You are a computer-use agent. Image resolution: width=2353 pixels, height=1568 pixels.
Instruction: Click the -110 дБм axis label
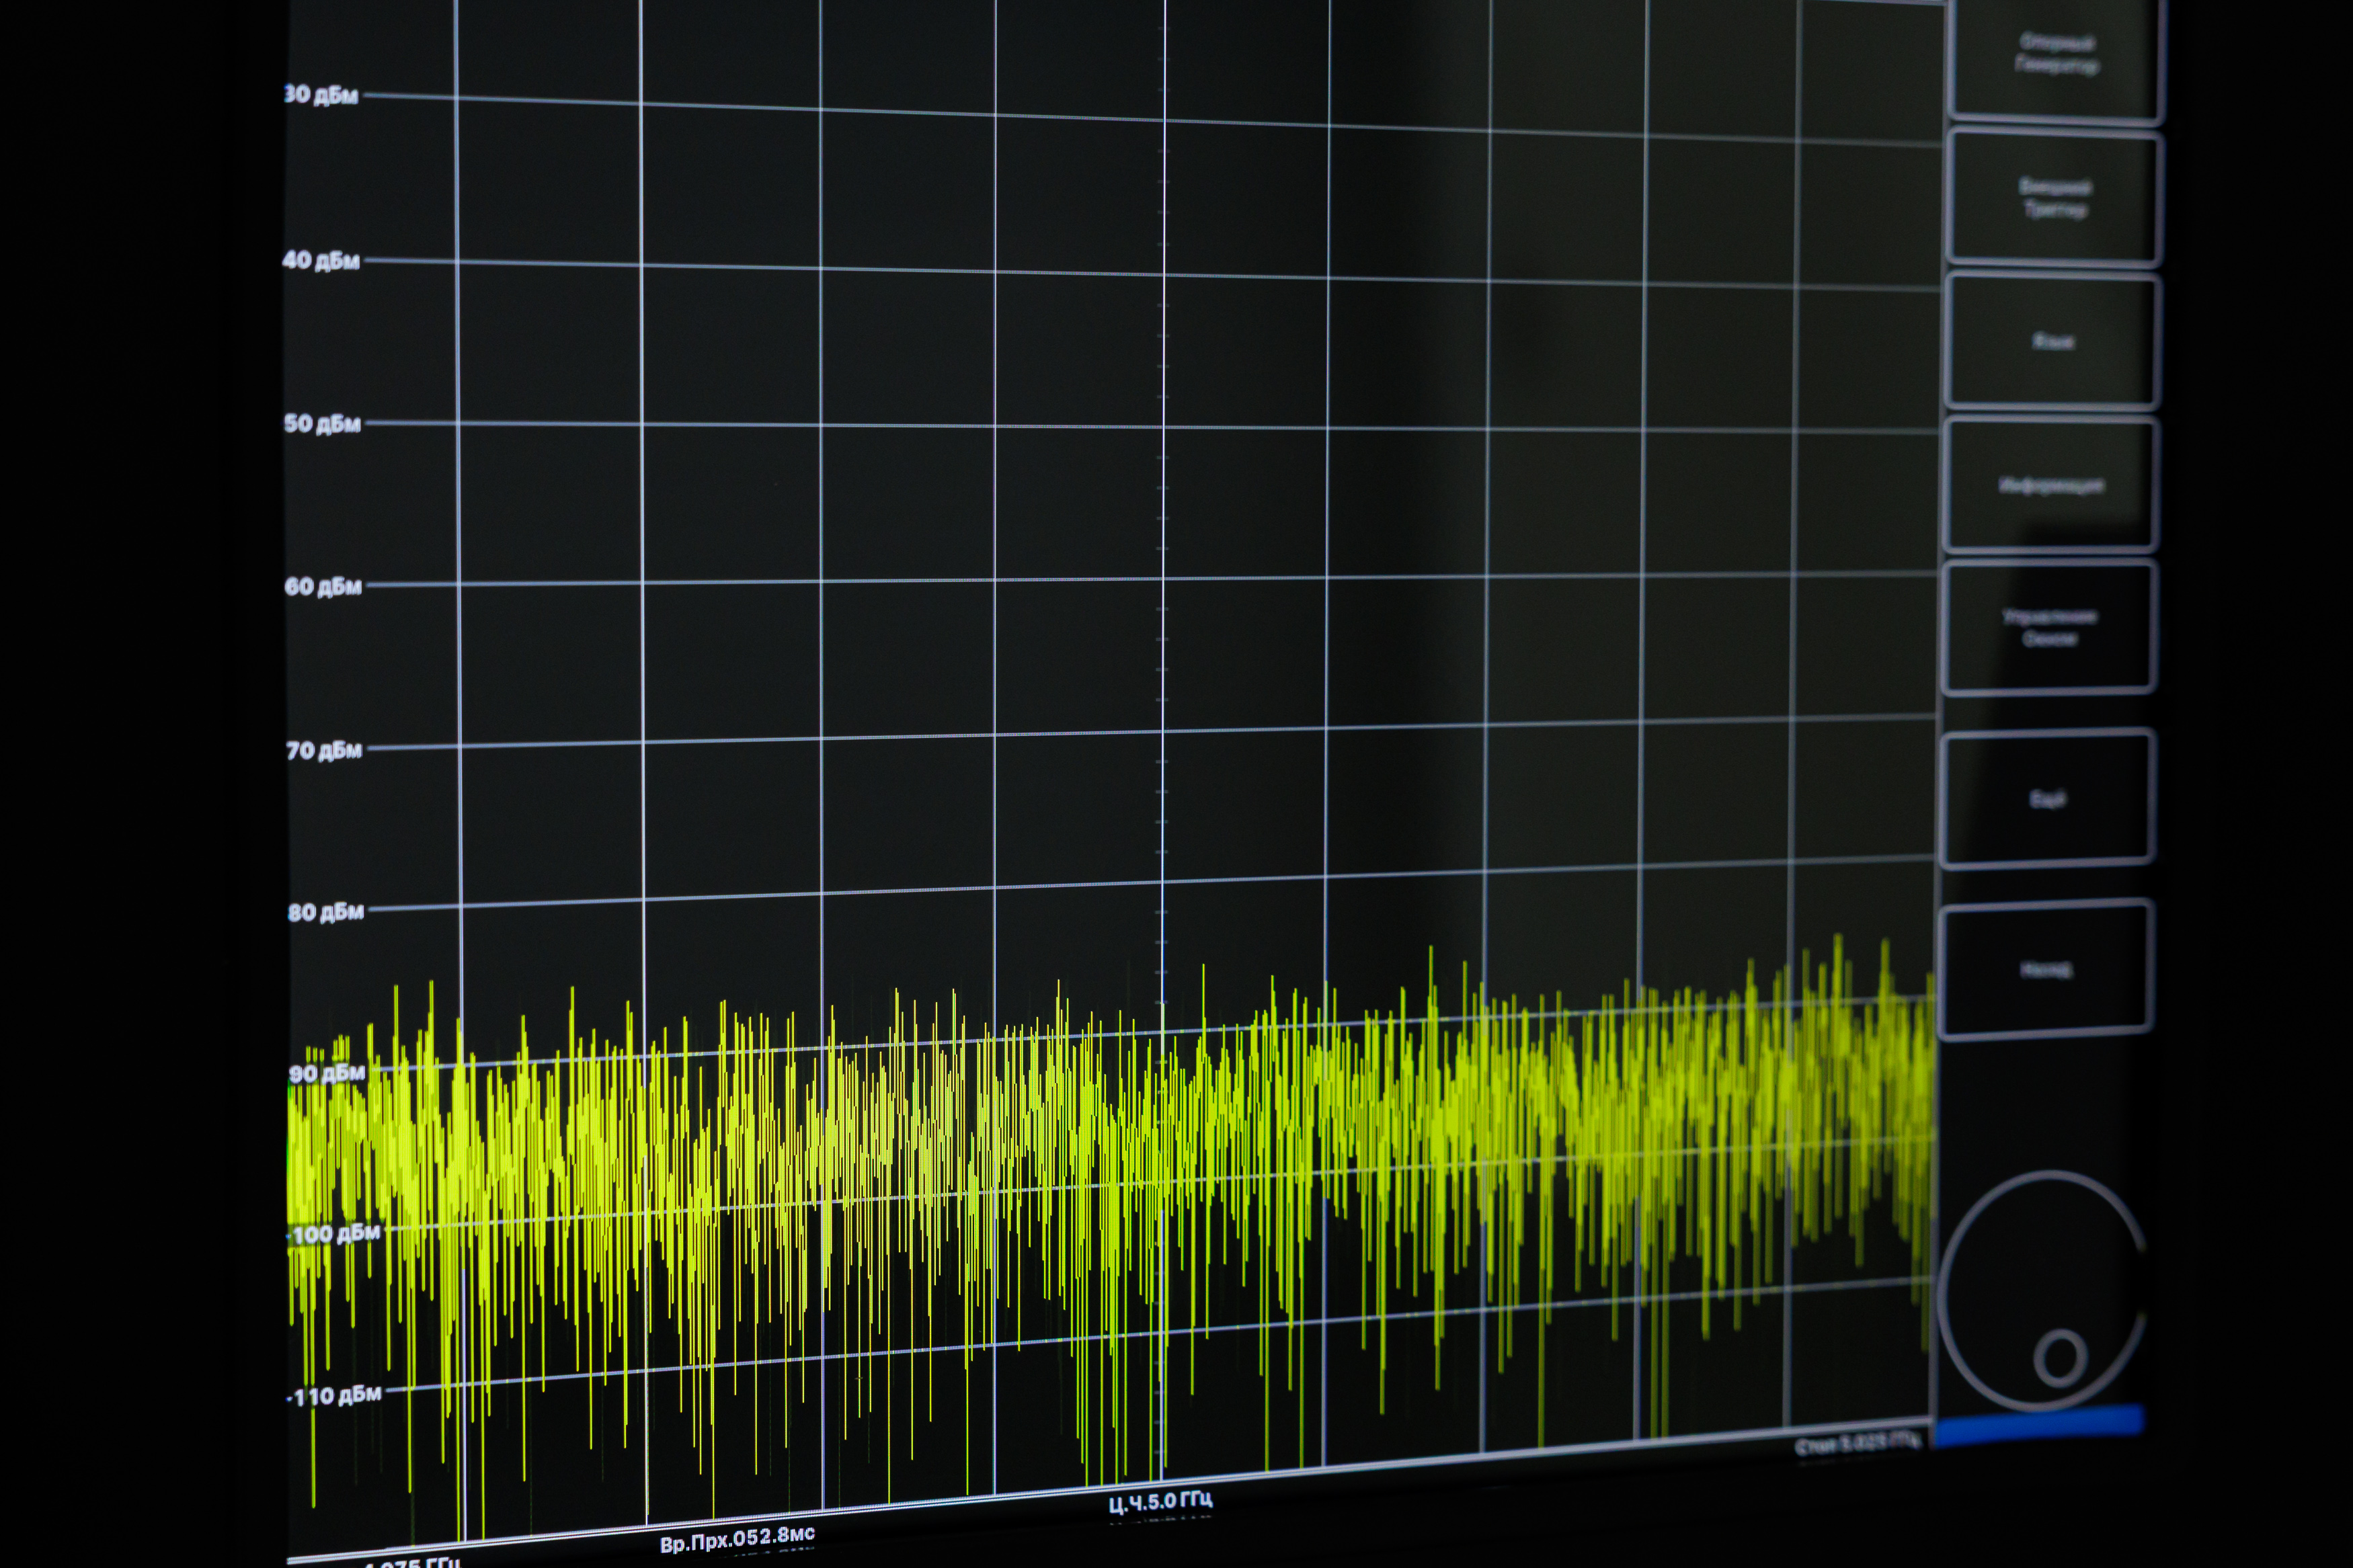tap(335, 1395)
